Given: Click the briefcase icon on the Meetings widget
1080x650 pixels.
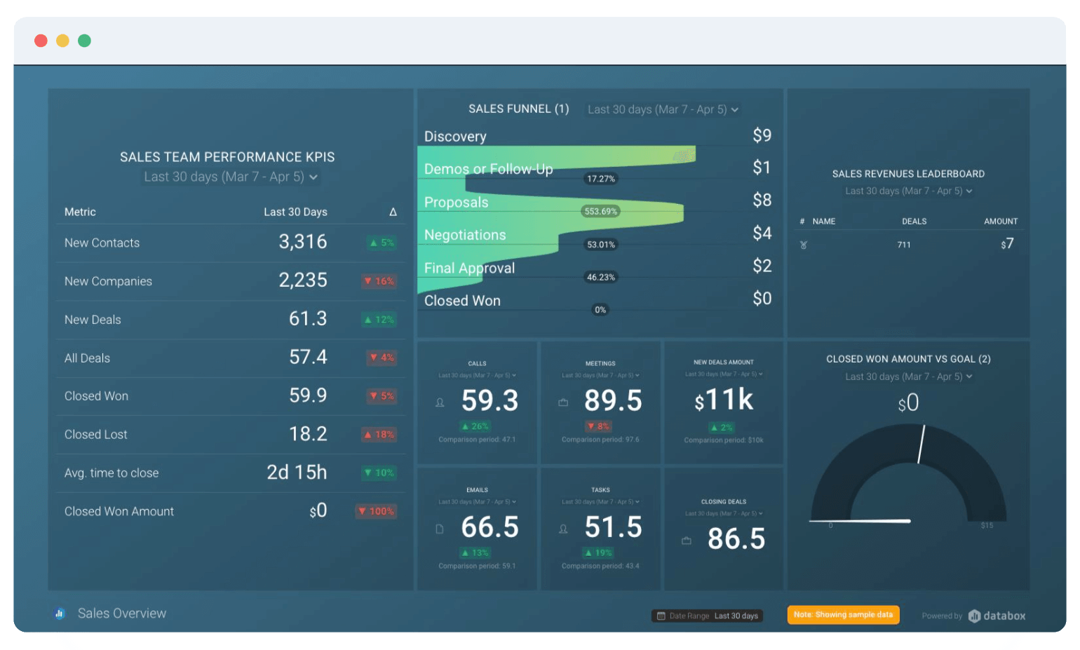Looking at the screenshot, I should 563,402.
